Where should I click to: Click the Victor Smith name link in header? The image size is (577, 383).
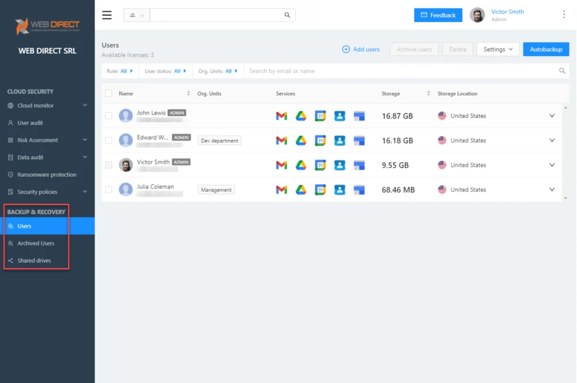[x=507, y=12]
